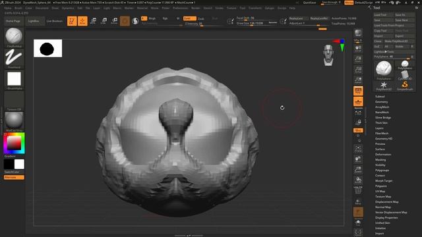This screenshot has width=422, height=237.
Task: Select the Scale gizmo mode icon
Action: 104,21
